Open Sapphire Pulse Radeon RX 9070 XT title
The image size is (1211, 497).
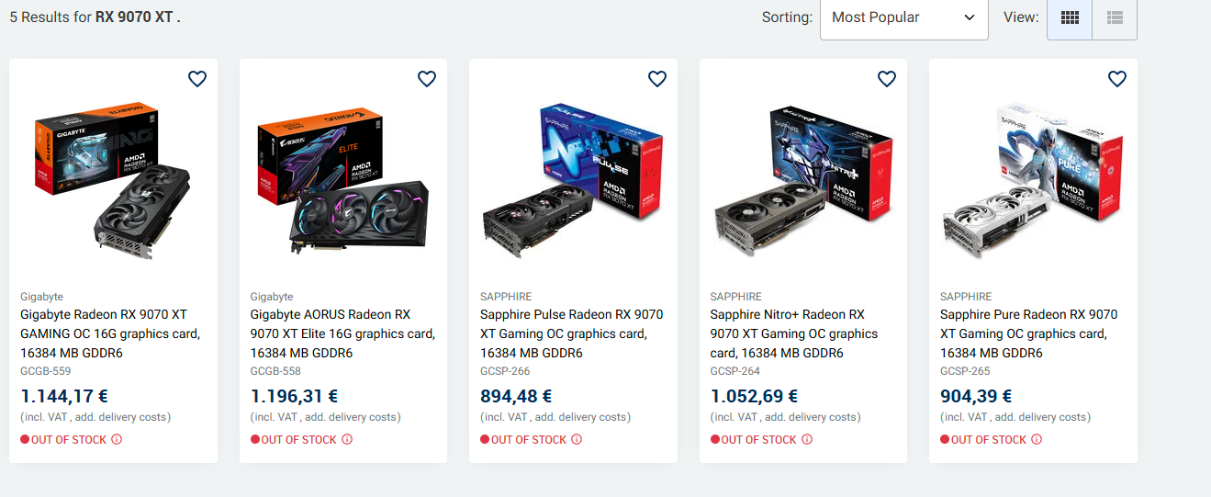click(571, 333)
